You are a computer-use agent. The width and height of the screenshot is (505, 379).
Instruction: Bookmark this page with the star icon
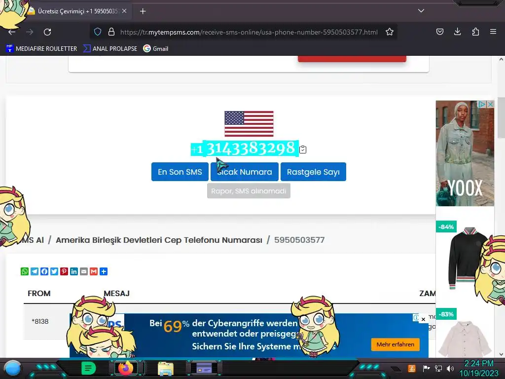tap(390, 32)
